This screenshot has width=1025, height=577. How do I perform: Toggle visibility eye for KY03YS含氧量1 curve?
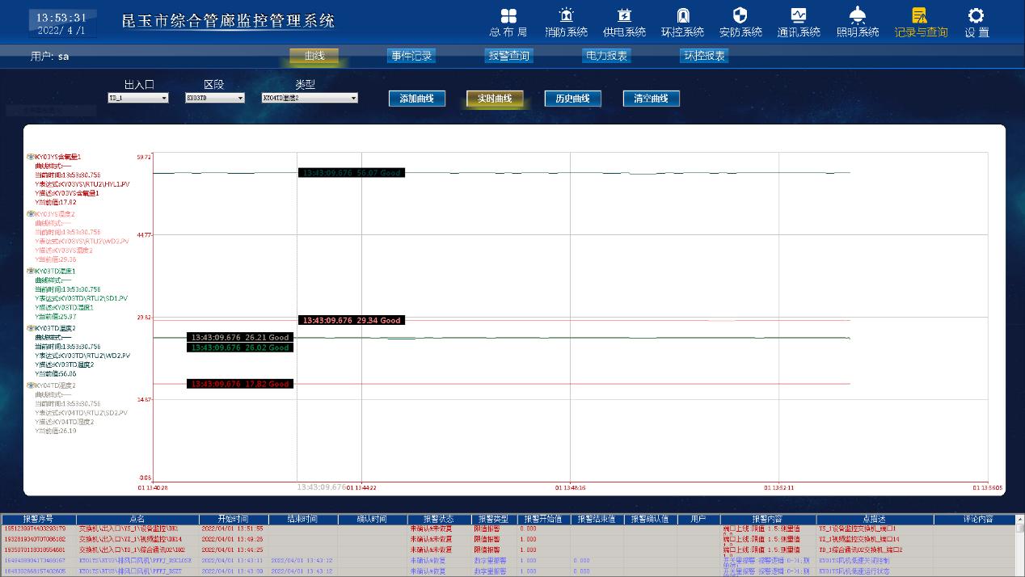[x=30, y=157]
